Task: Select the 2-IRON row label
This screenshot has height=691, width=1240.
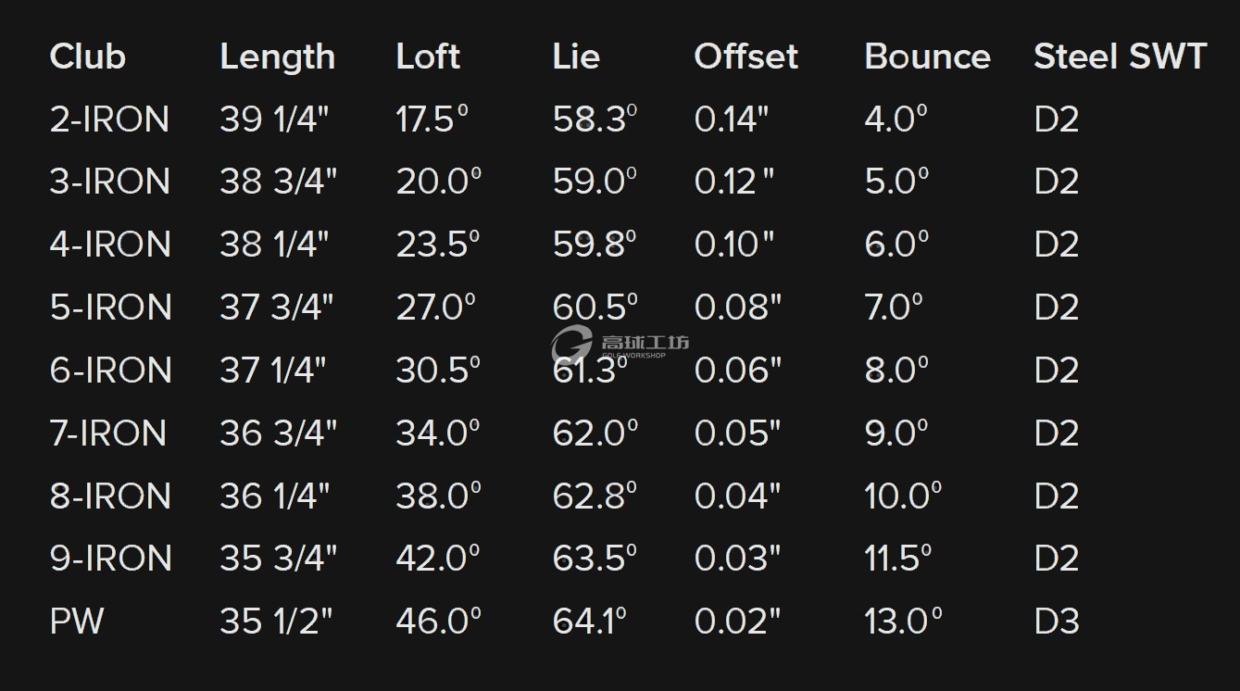Action: pyautogui.click(x=109, y=119)
